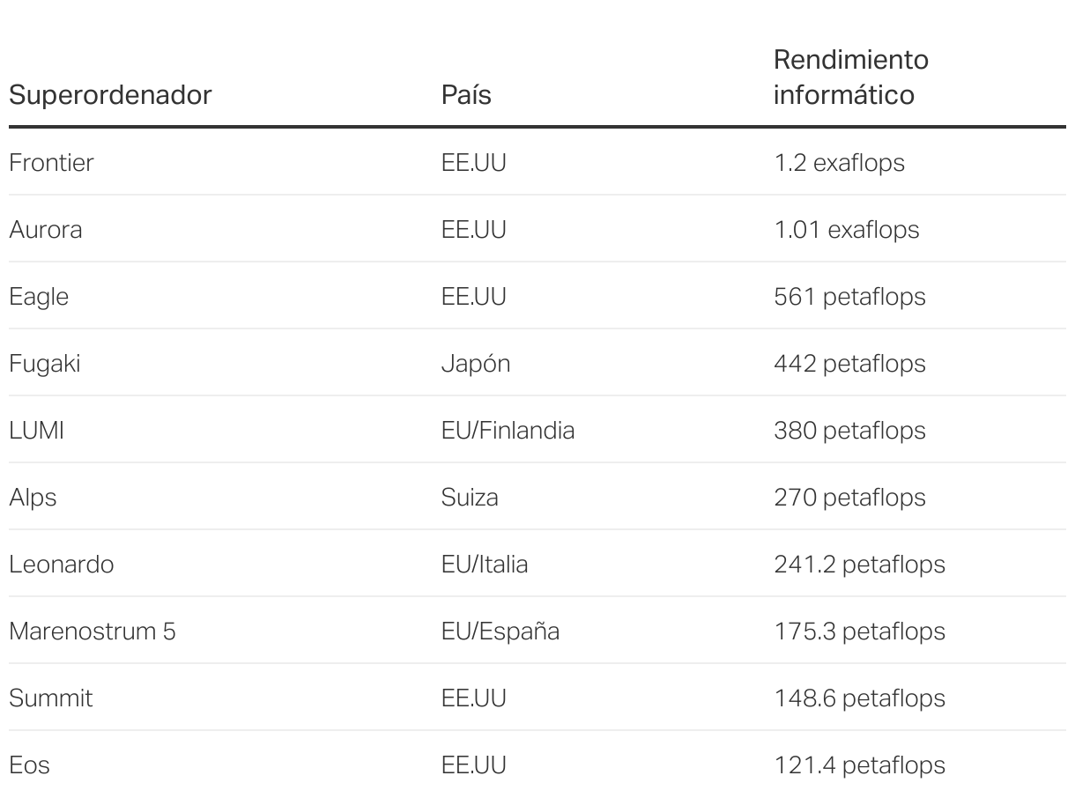
Task: Click the País column header
Action: tap(466, 95)
